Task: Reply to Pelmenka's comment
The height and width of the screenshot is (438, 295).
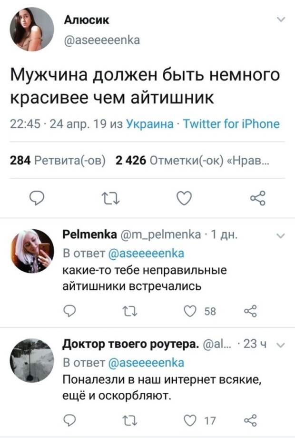Action: pyautogui.click(x=69, y=311)
